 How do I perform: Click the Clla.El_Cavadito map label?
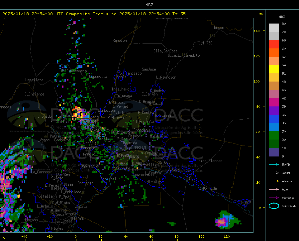pyautogui.click(x=184, y=55)
